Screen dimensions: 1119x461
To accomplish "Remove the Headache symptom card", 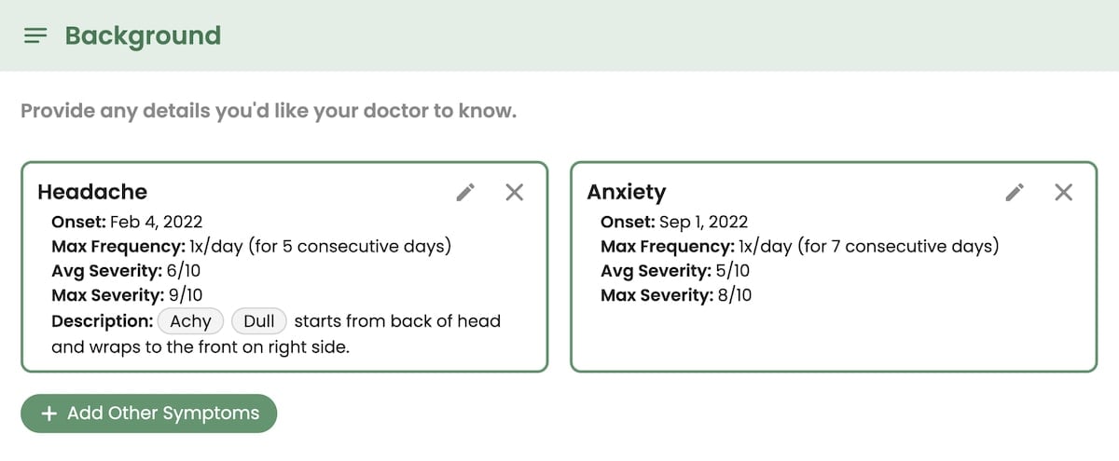I will coord(514,193).
